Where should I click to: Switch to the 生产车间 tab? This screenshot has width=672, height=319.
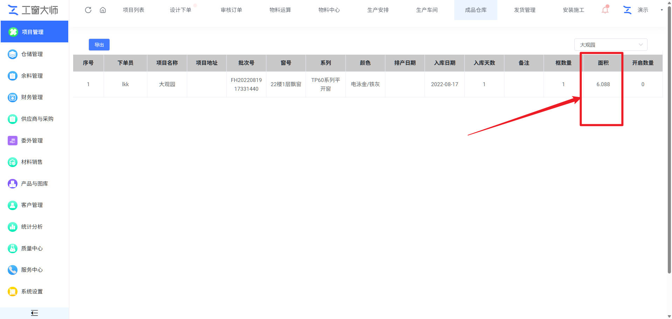point(427,10)
